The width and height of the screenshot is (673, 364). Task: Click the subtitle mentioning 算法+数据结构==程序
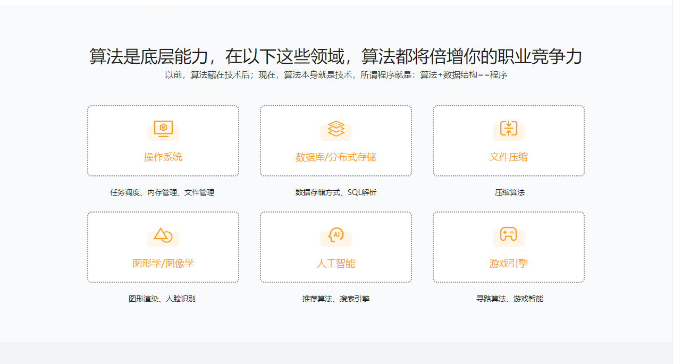(336, 75)
